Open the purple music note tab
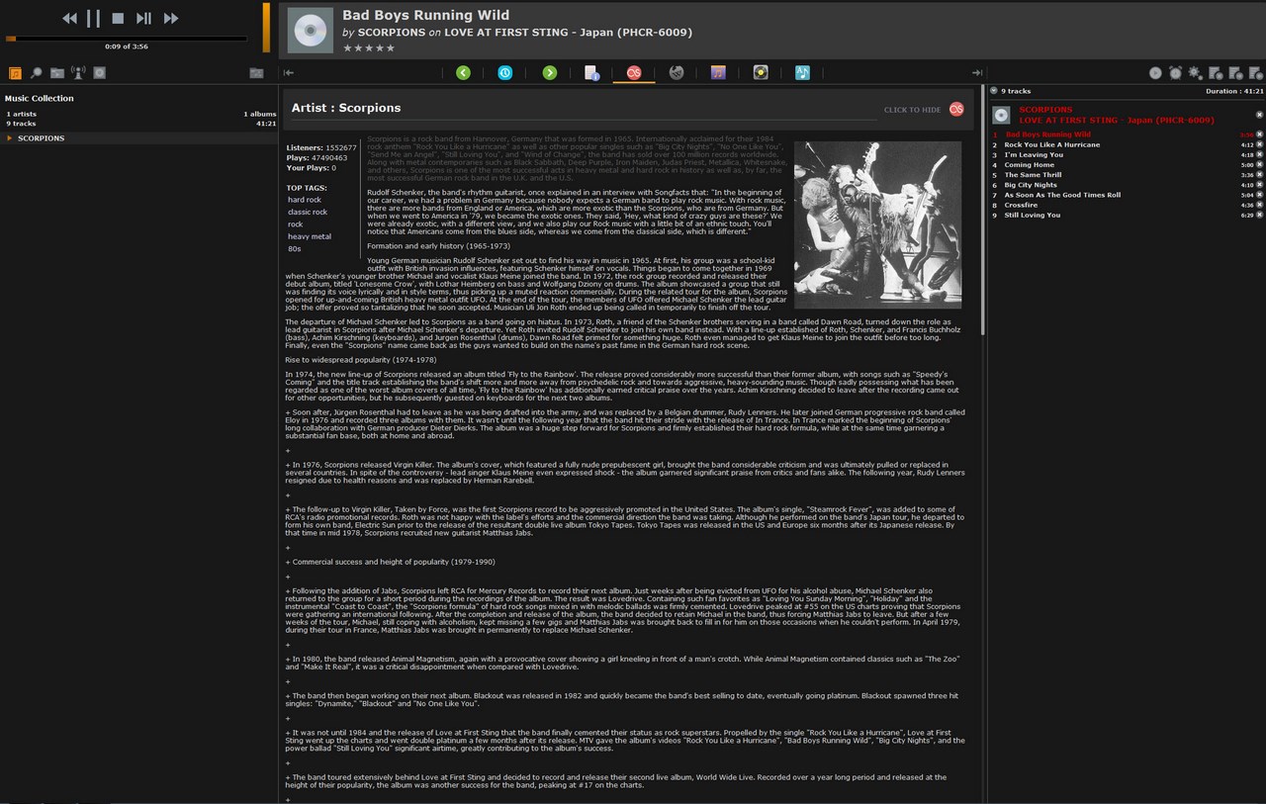The image size is (1266, 804). [718, 72]
